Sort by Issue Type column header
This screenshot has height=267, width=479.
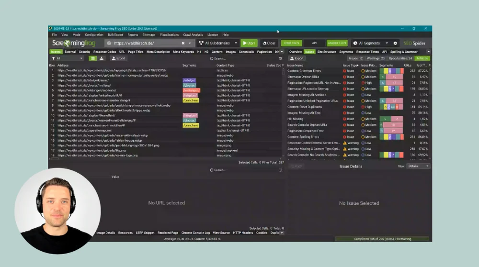click(350, 65)
